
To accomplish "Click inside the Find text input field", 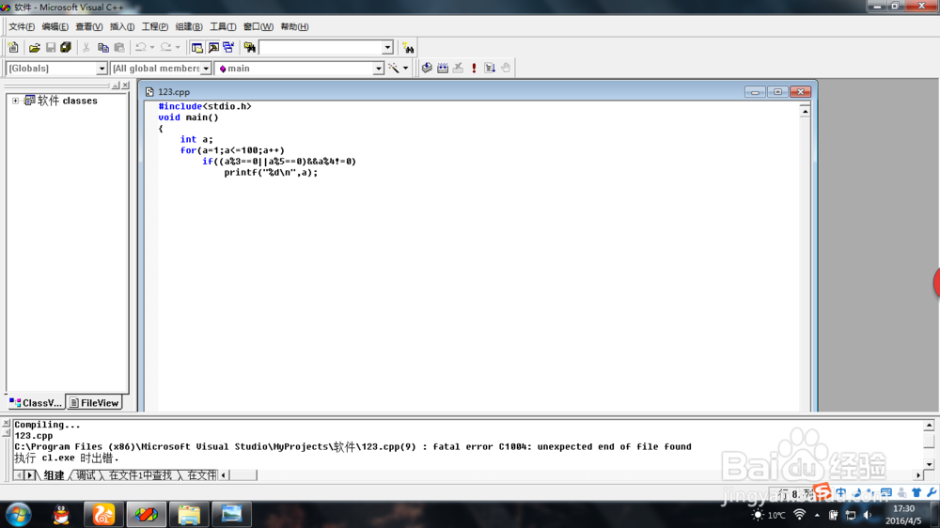I will pyautogui.click(x=321, y=47).
